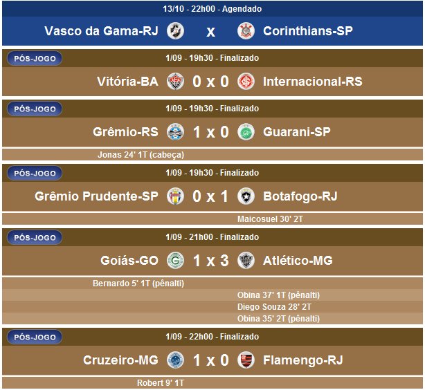Image resolution: width=425 pixels, height=390 pixels.
Task: Open Pós-Jogo for Grêmio Prudente vs Botafogo
Action: [35, 173]
